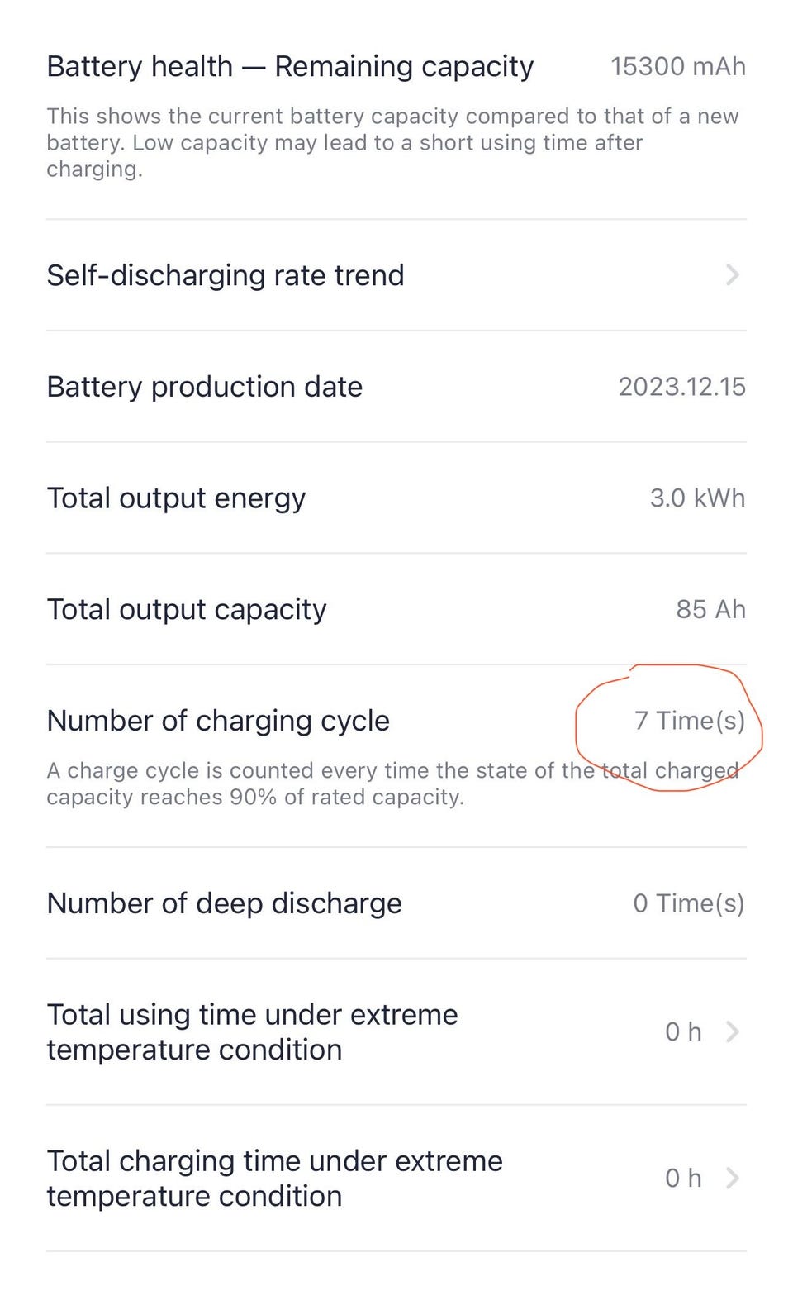Open chevron for total using time under extreme temperature

(x=732, y=1031)
